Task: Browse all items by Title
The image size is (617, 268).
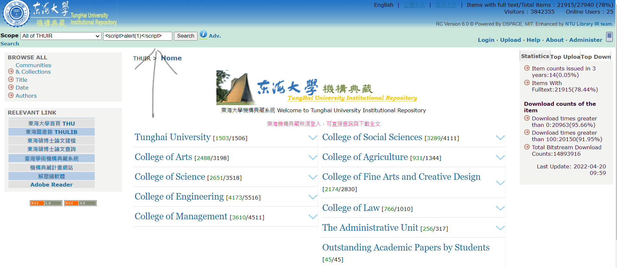Action: [21, 80]
